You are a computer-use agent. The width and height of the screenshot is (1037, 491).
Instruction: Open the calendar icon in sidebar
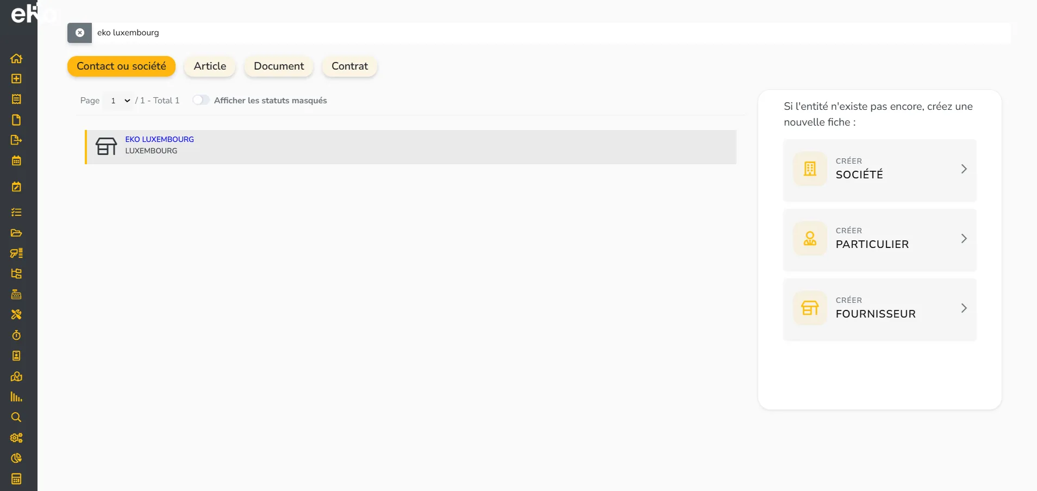click(x=16, y=160)
